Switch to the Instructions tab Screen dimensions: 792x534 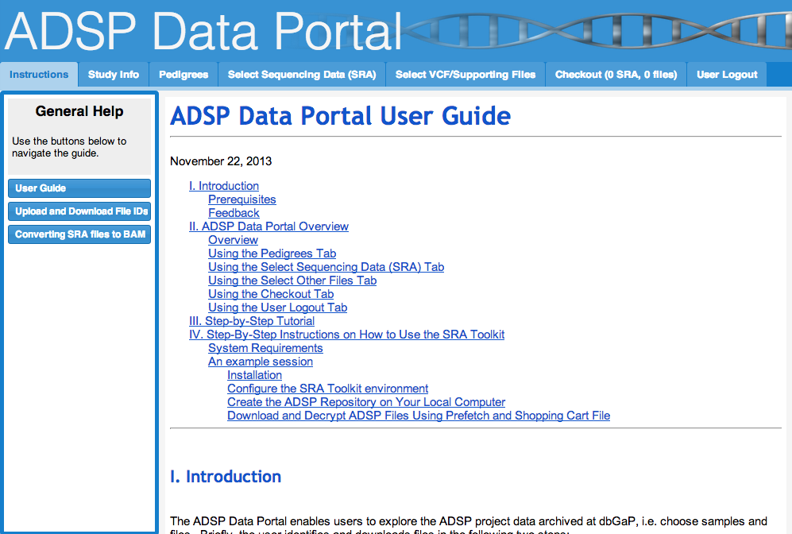(39, 74)
